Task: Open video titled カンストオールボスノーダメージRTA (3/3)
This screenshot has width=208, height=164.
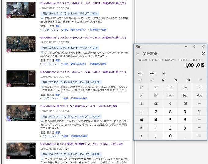Action: pos(83,3)
